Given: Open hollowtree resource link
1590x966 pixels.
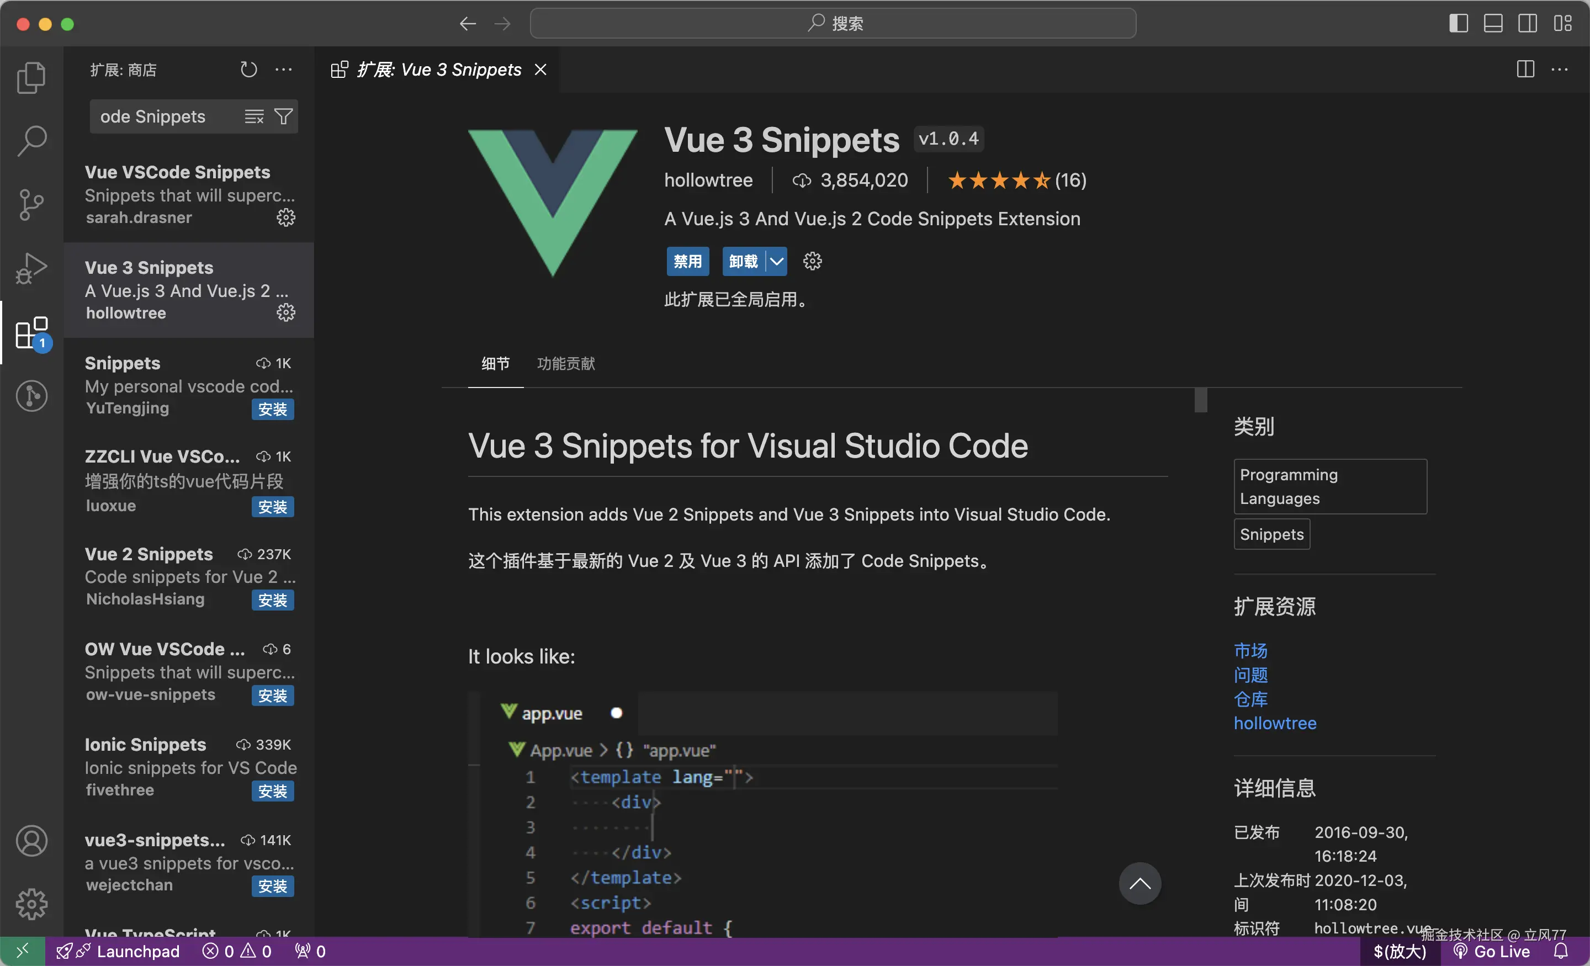Looking at the screenshot, I should click(x=1274, y=723).
